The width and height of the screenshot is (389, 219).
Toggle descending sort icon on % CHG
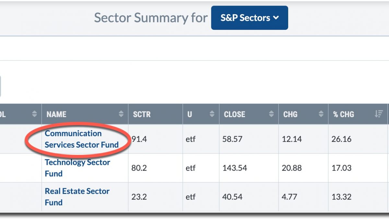[379, 114]
